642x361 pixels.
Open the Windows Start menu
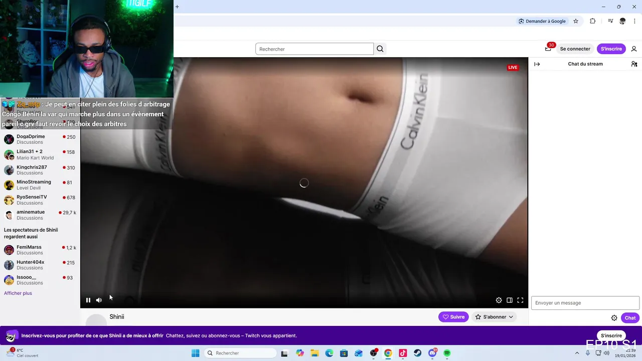tap(196, 353)
